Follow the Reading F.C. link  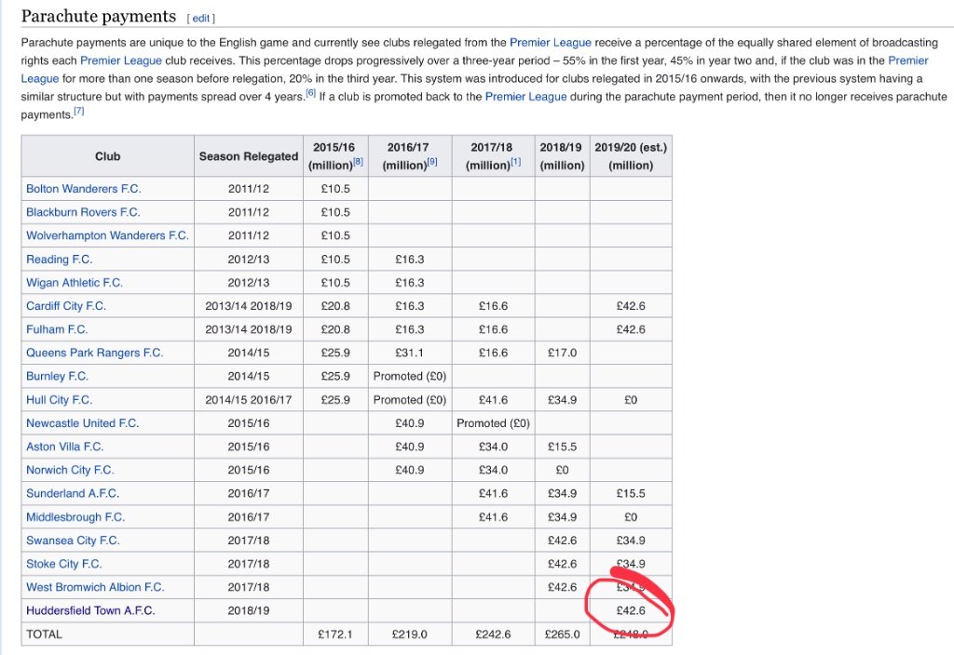point(59,260)
